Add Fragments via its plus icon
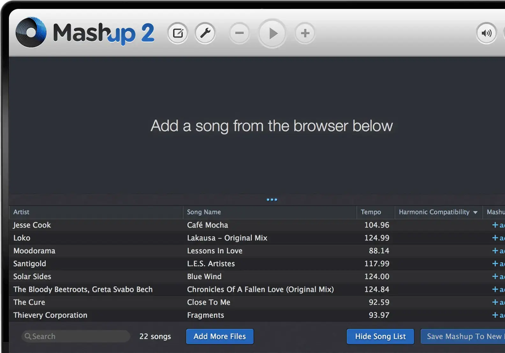Viewport: 505px width, 353px height. pos(495,315)
